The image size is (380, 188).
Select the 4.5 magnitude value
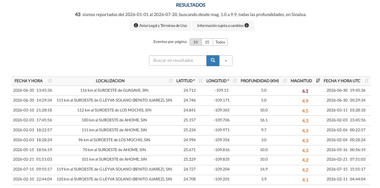coord(305,111)
